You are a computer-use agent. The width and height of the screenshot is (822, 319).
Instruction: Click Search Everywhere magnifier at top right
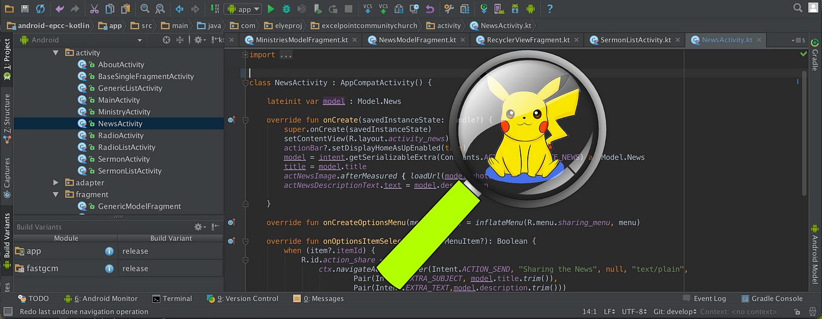pos(797,8)
